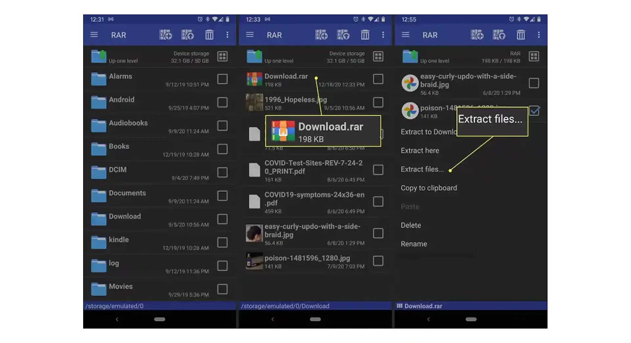
Task: Select Download.rar checkbox in middle screen
Action: (378, 79)
